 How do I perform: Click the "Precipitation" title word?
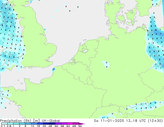(x=11, y=121)
